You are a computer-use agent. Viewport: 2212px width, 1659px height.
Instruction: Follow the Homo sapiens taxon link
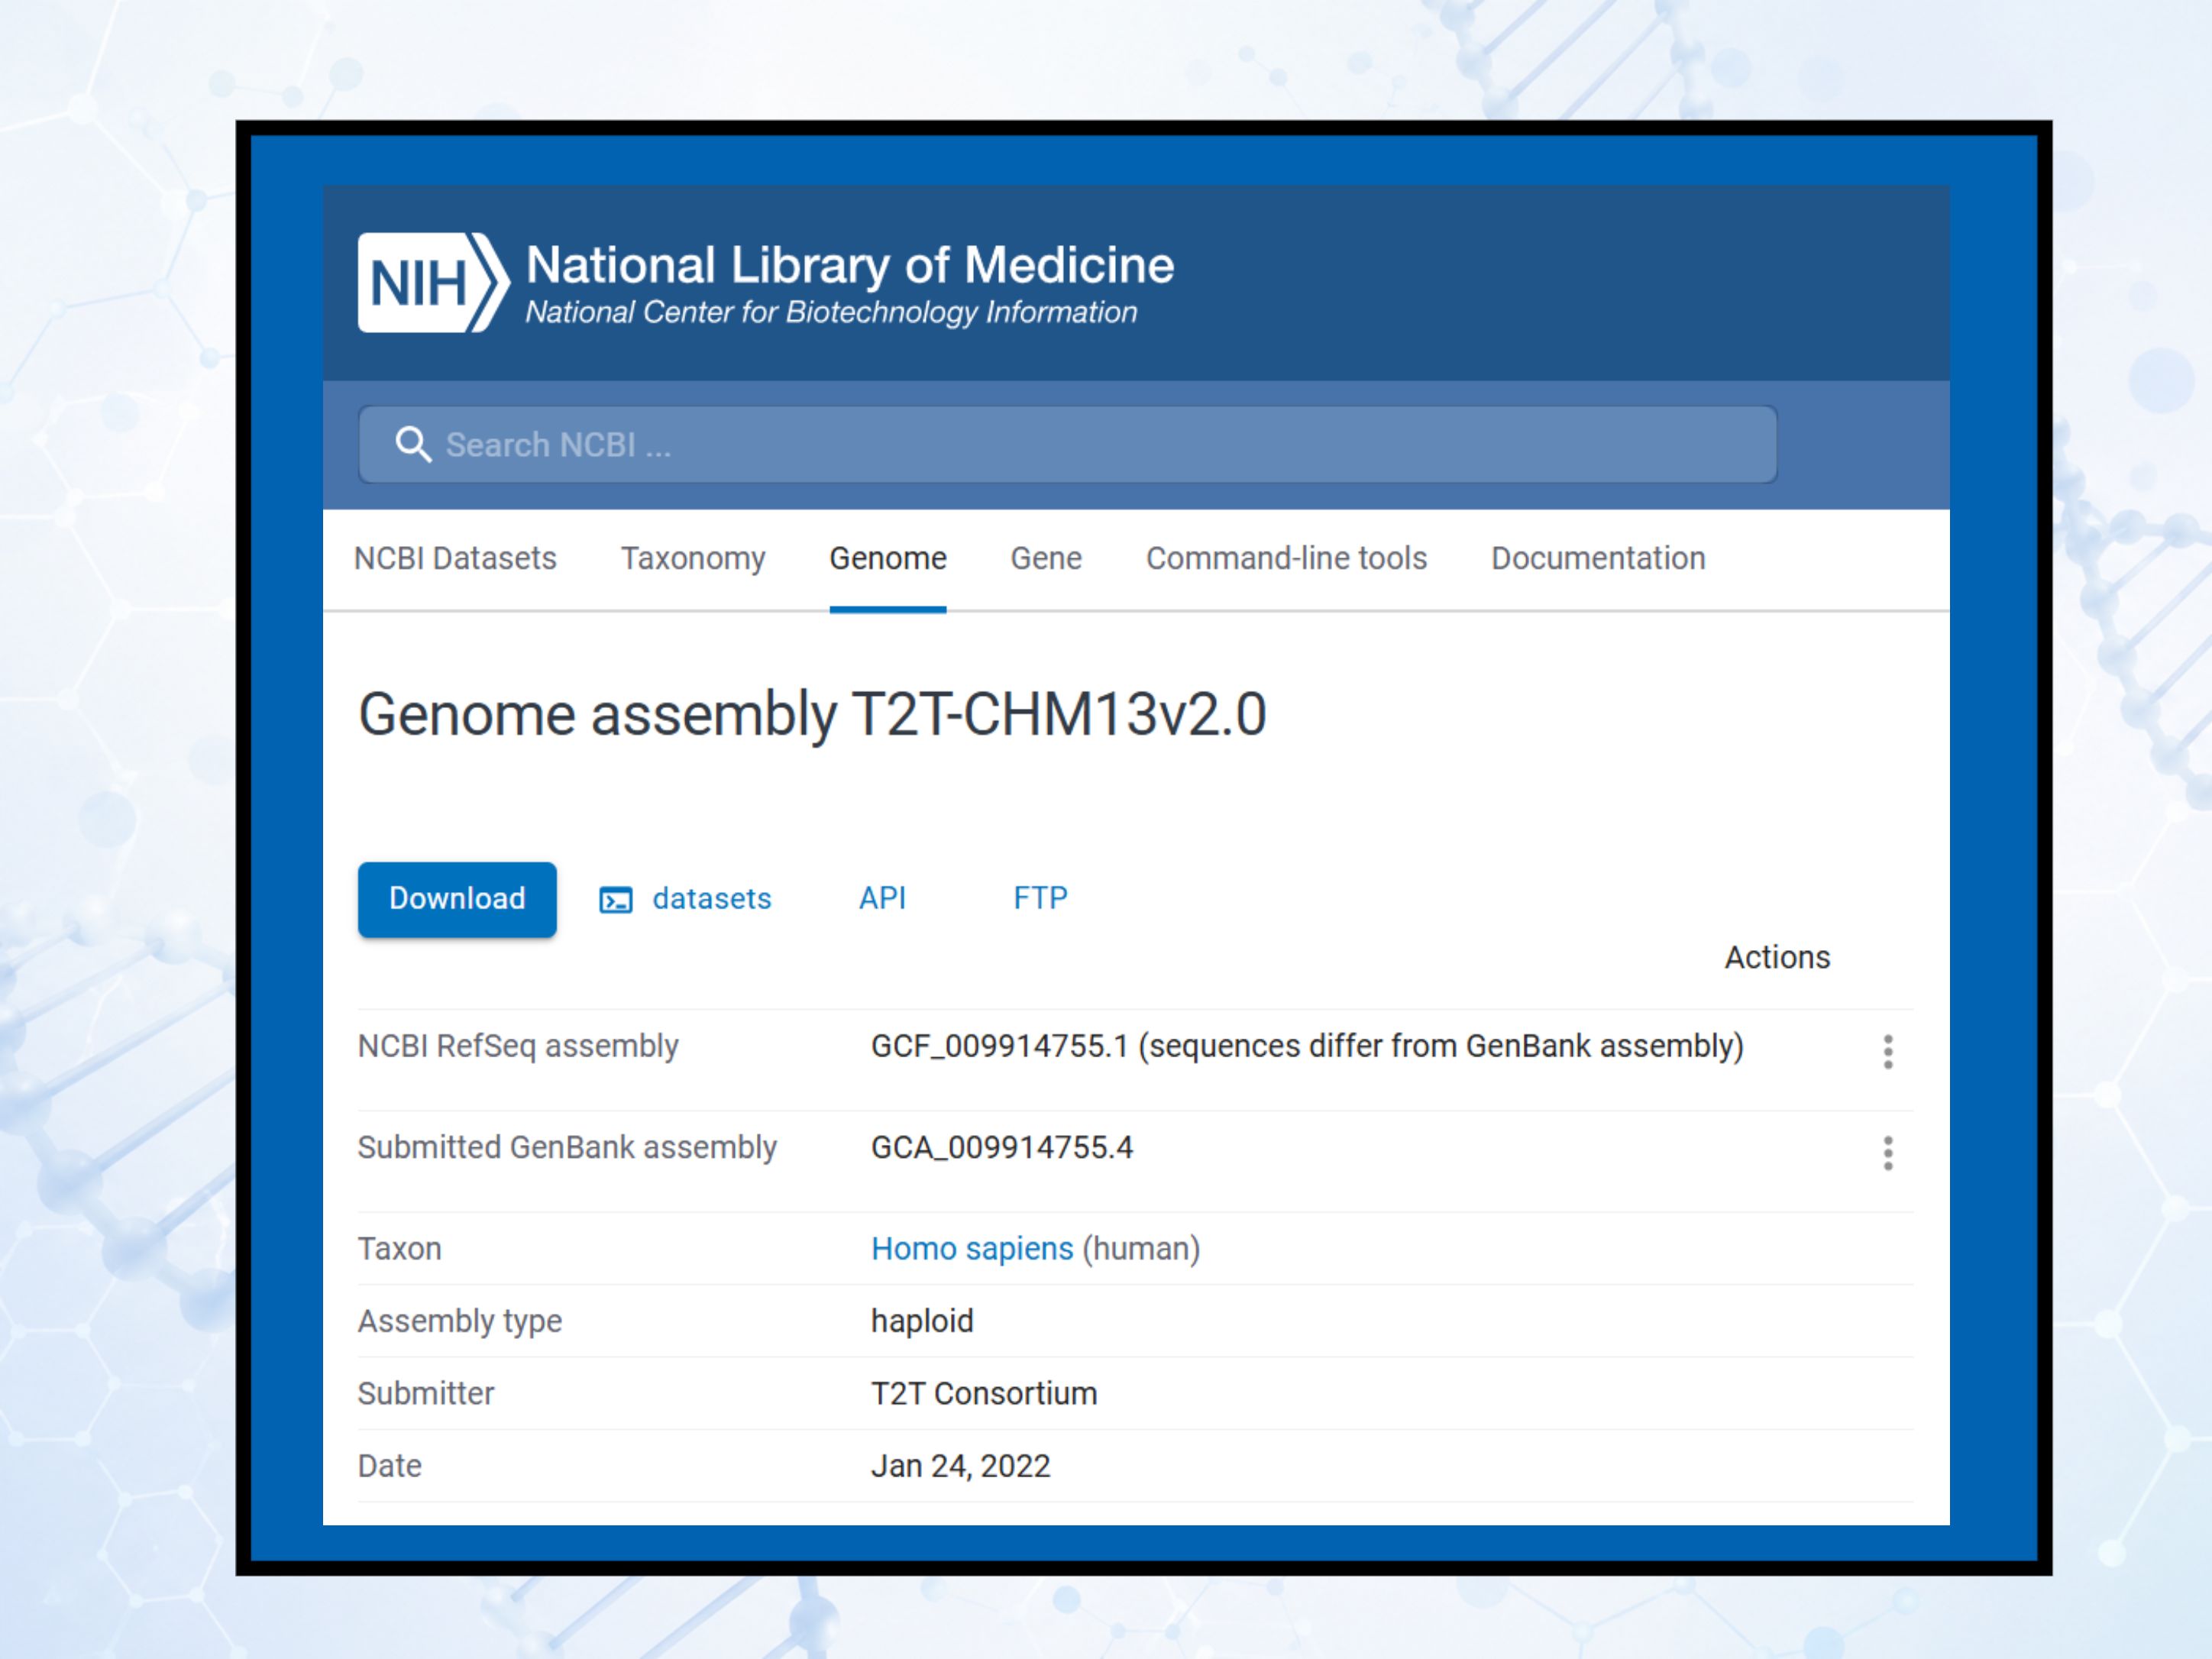click(x=971, y=1249)
